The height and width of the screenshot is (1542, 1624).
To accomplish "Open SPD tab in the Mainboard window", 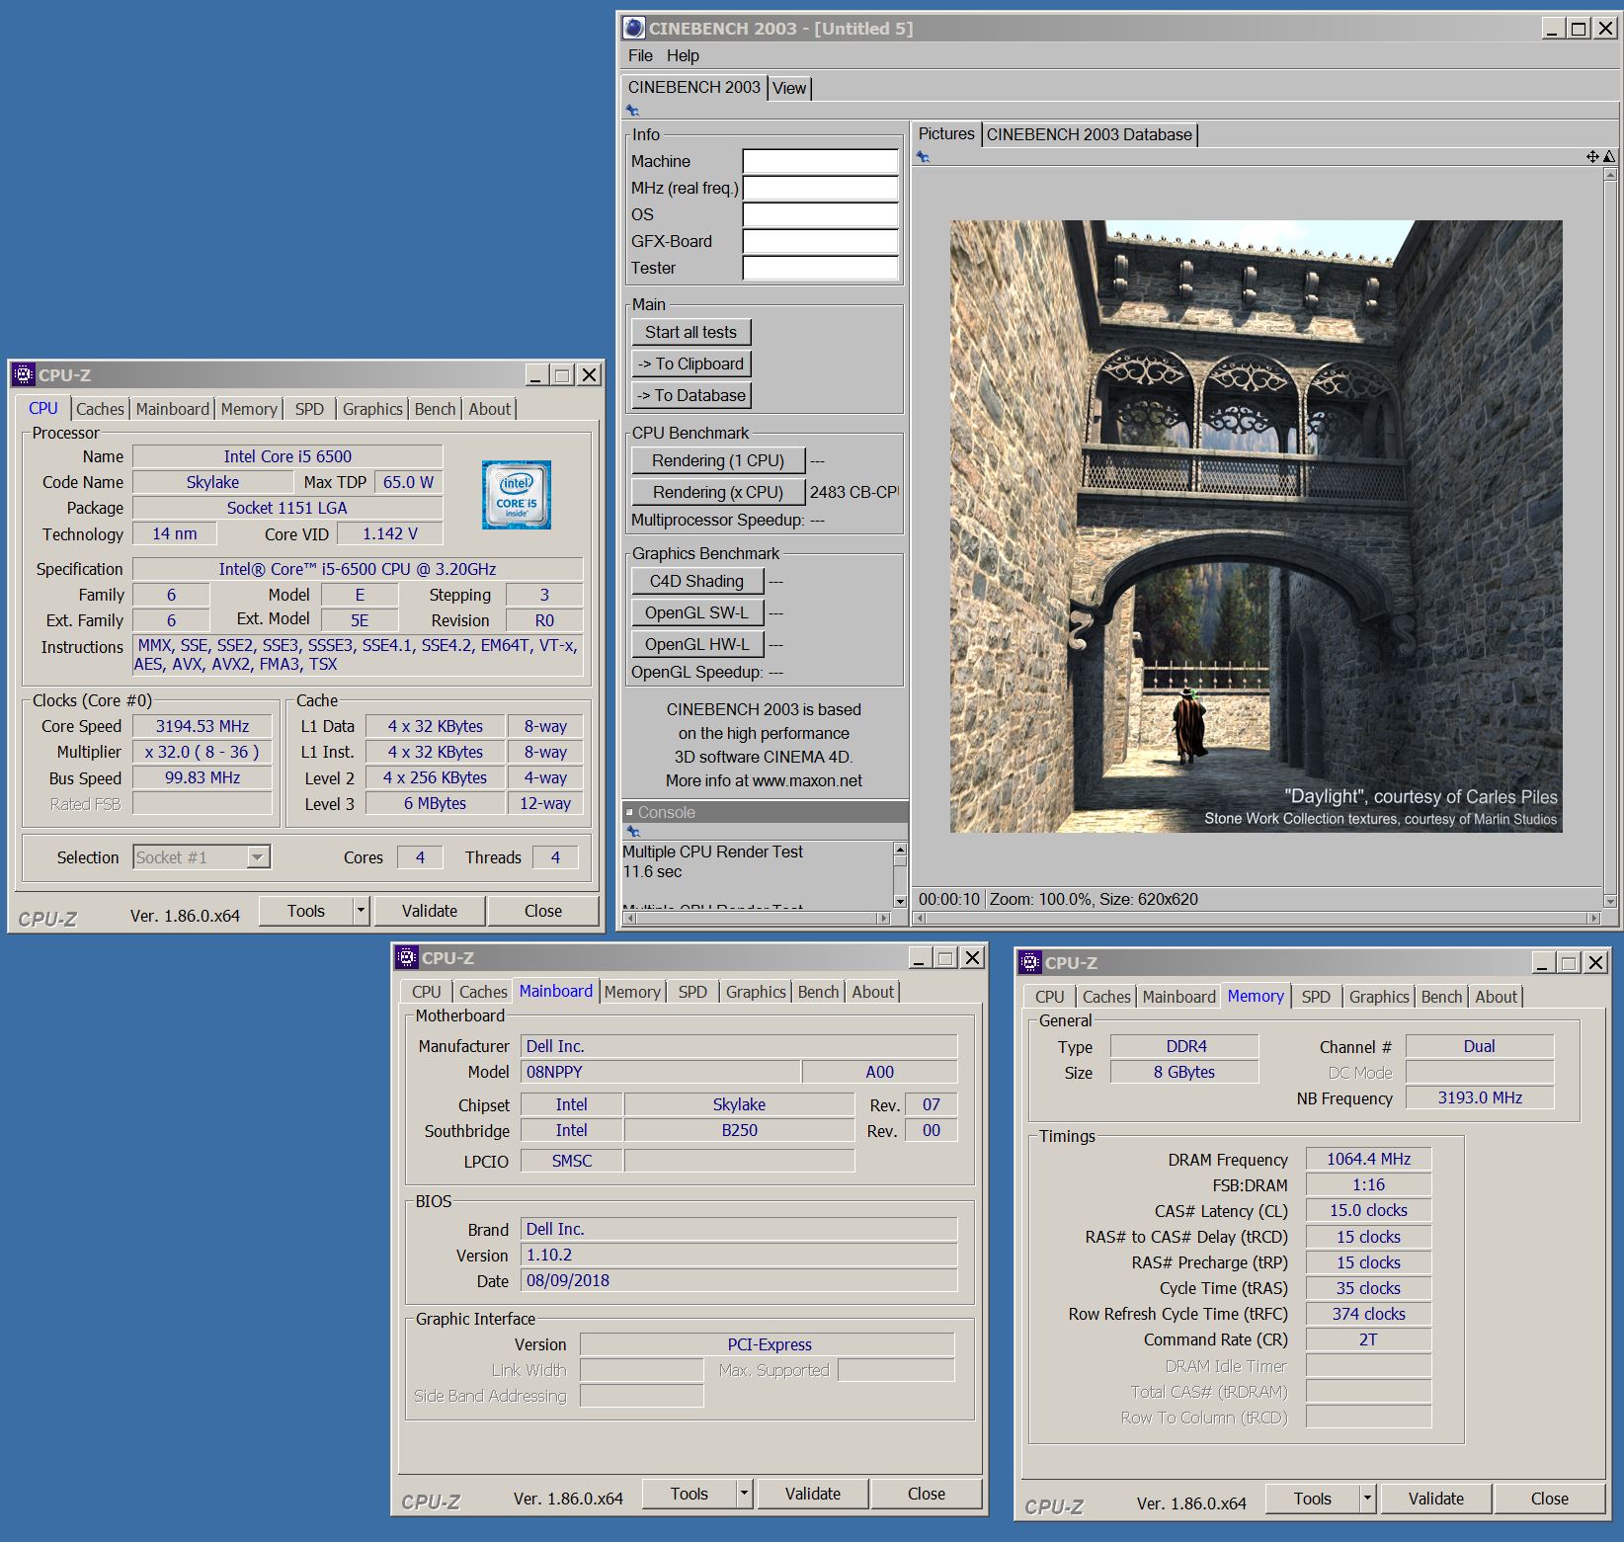I will click(x=692, y=992).
